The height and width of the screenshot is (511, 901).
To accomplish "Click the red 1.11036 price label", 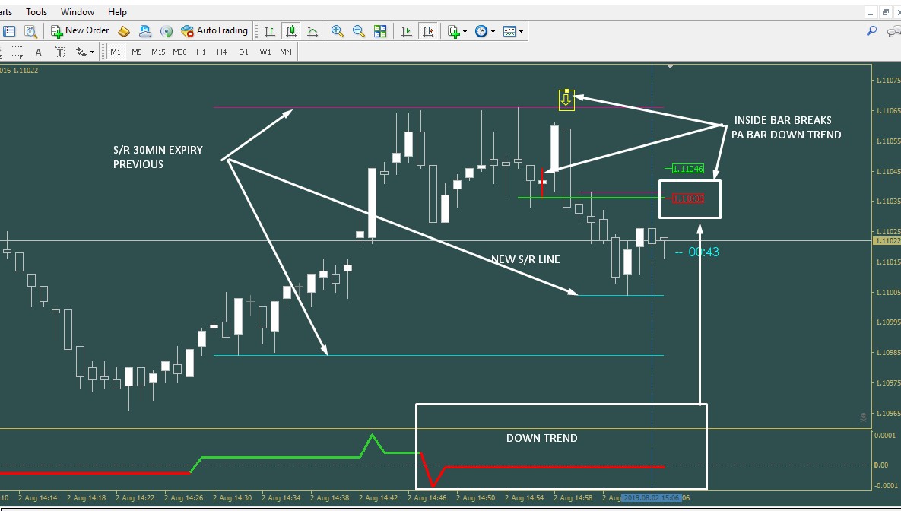I will [688, 198].
